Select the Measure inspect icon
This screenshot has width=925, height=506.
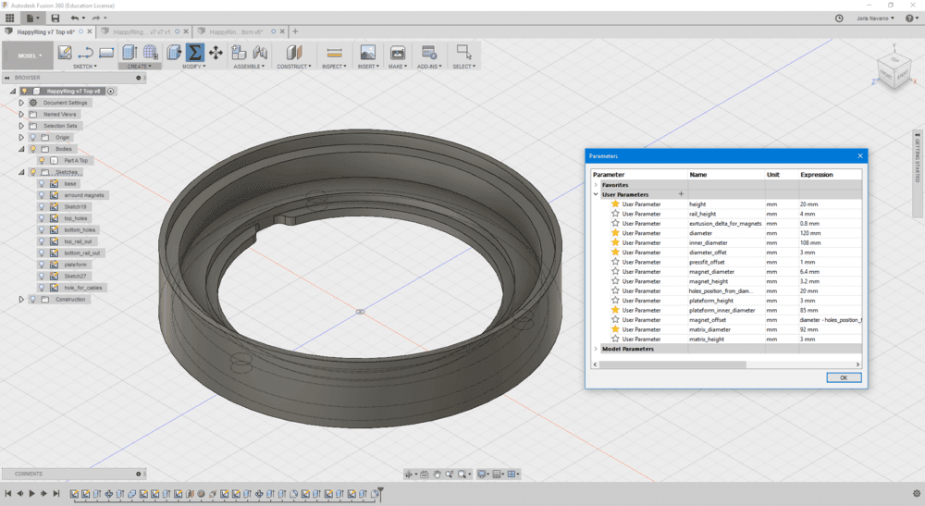tap(334, 53)
